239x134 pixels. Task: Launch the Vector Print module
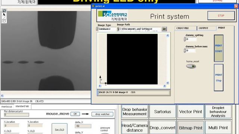tap(190, 112)
